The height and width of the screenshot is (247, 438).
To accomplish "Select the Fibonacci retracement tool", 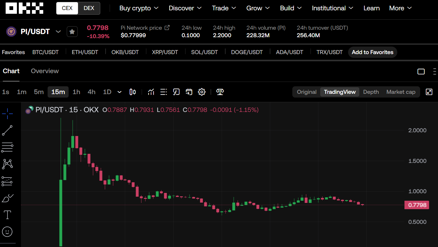I will click(x=7, y=147).
